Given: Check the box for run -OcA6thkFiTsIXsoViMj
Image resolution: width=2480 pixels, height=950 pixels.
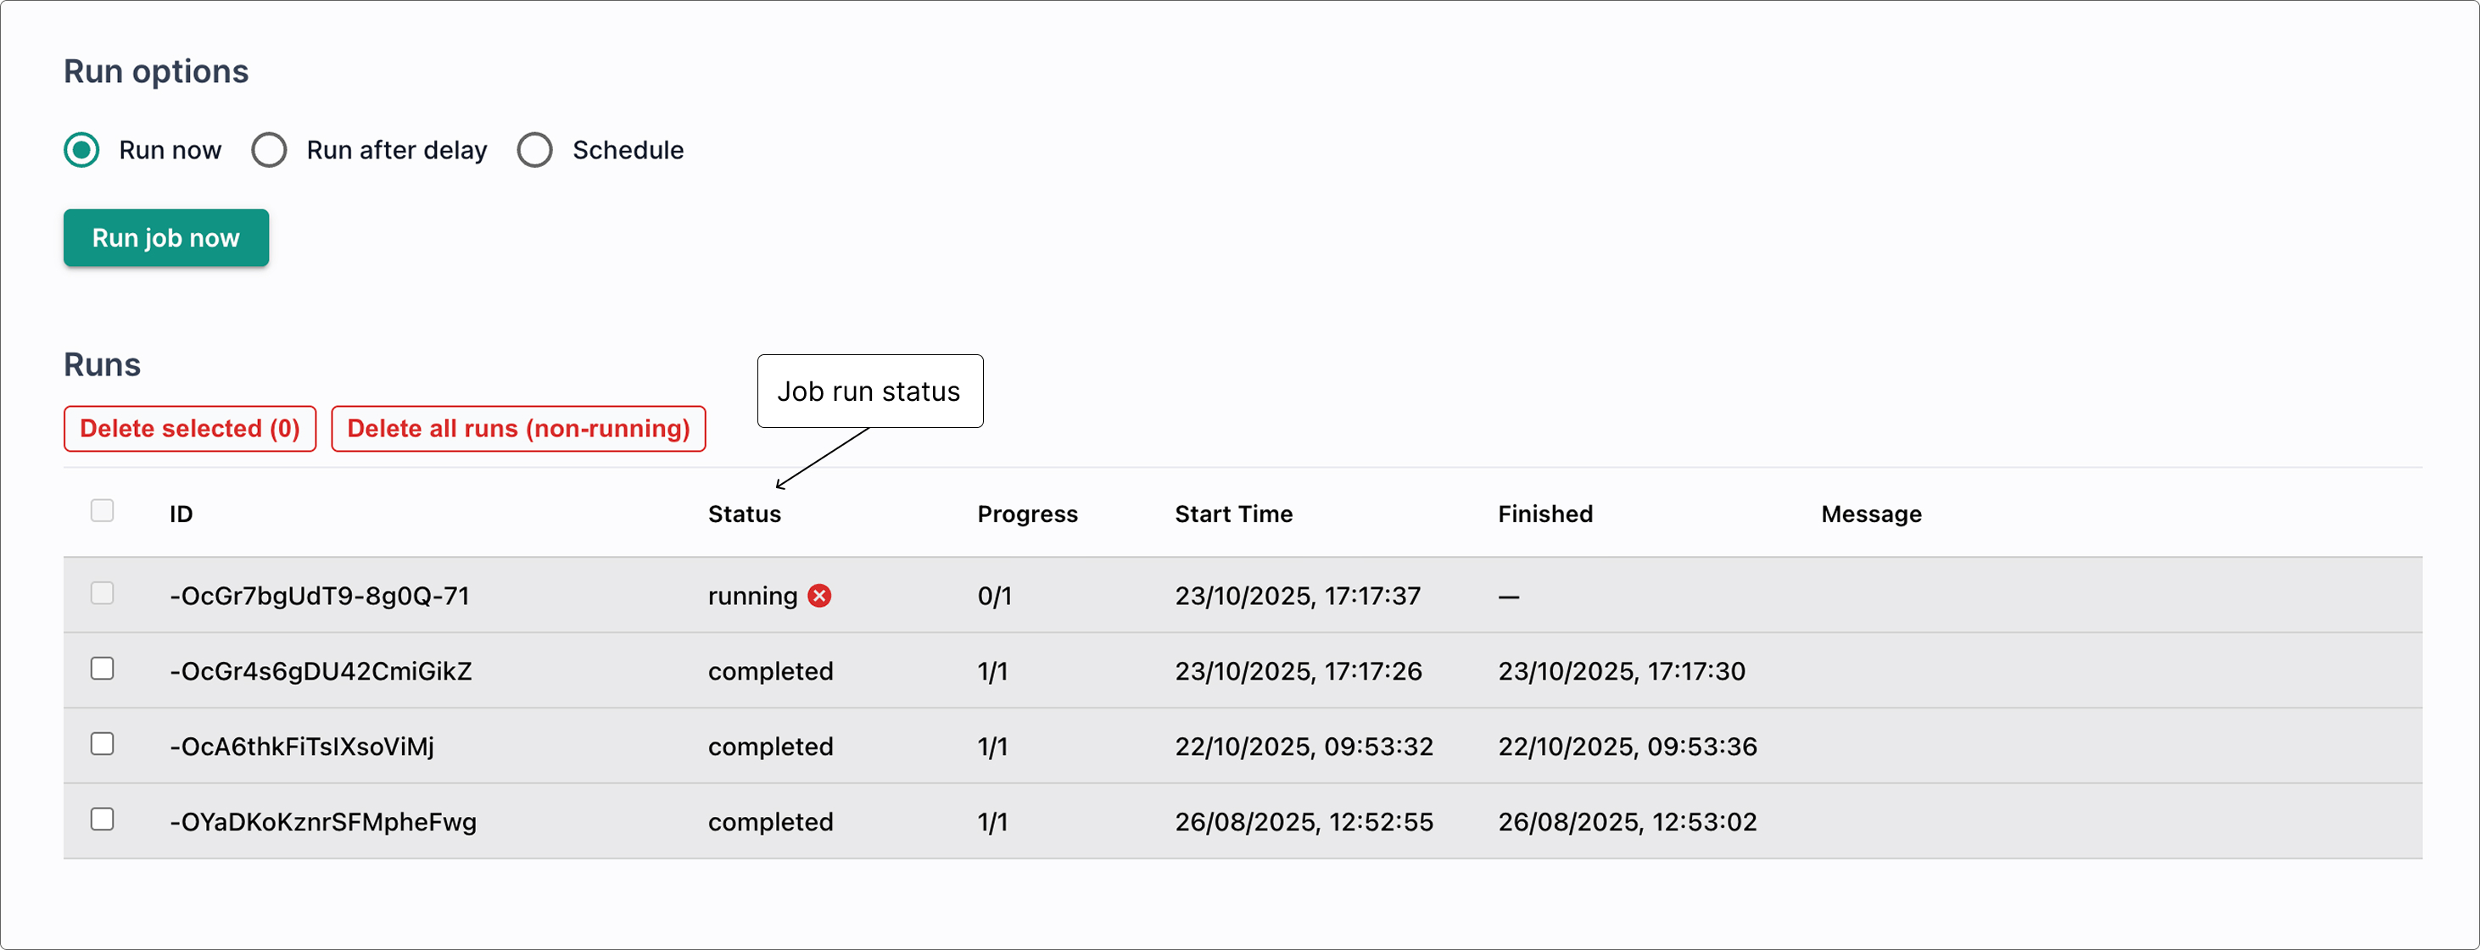Looking at the screenshot, I should point(102,743).
